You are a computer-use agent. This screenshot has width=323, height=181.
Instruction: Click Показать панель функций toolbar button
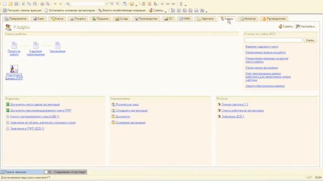click(x=22, y=10)
